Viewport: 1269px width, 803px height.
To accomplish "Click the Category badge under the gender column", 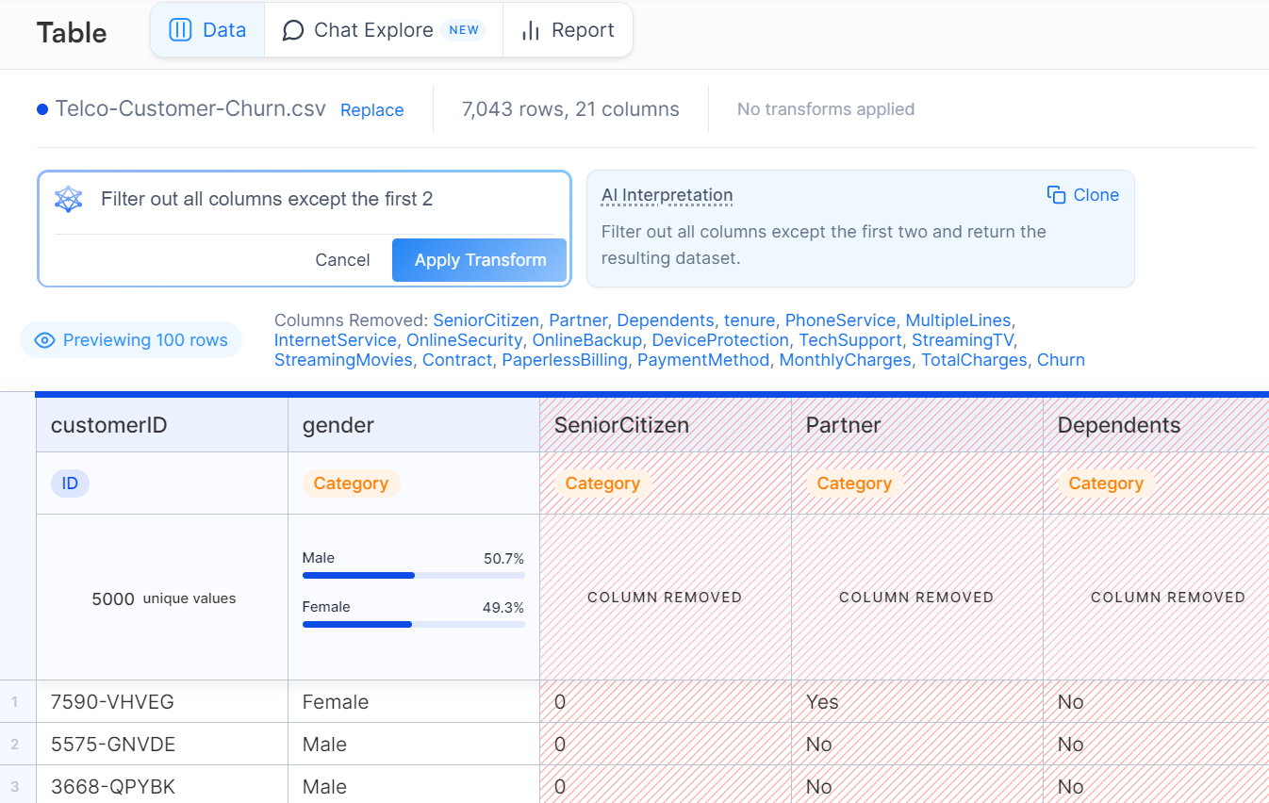I will click(x=351, y=483).
